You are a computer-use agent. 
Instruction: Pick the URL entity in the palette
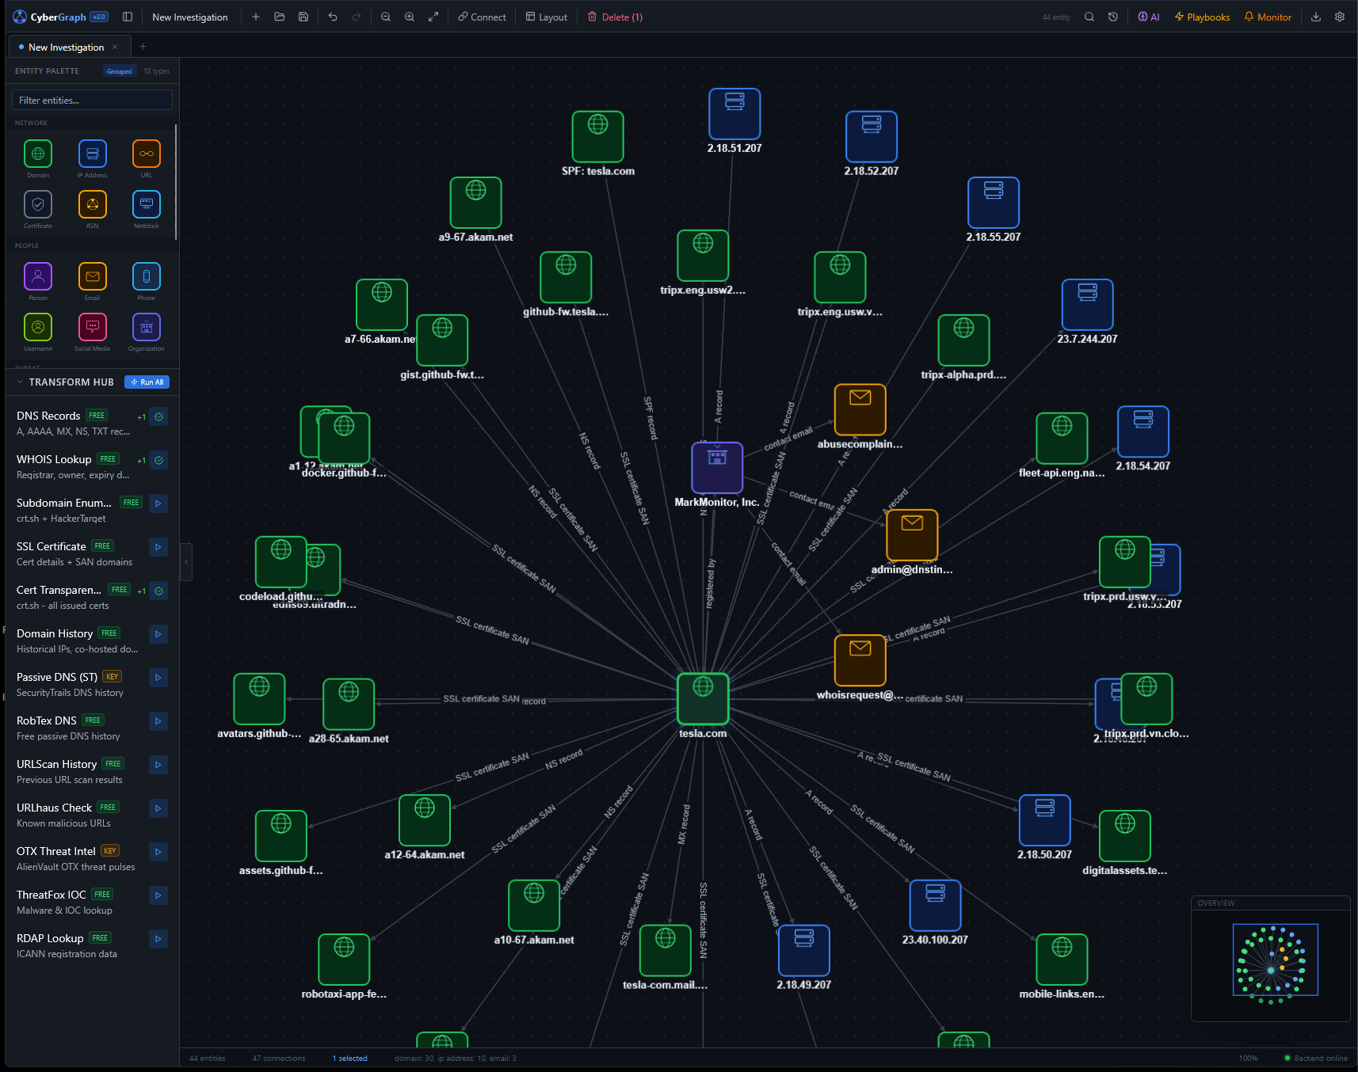[147, 158]
